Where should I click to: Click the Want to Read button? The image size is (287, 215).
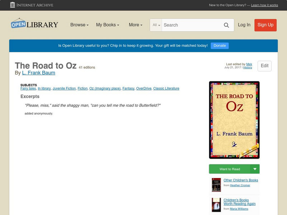tap(230, 168)
